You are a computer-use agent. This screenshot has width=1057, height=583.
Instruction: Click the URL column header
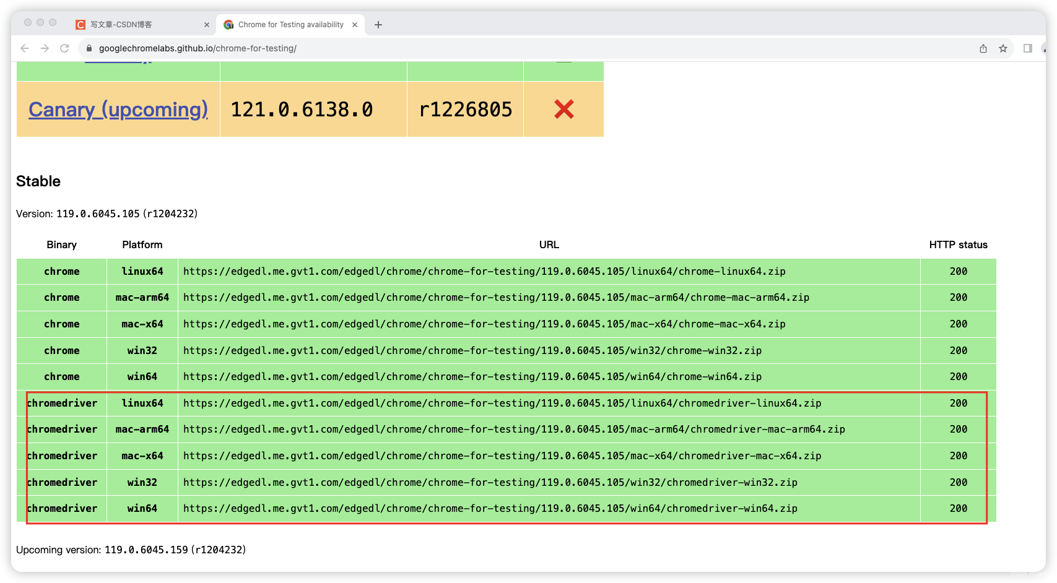click(549, 245)
